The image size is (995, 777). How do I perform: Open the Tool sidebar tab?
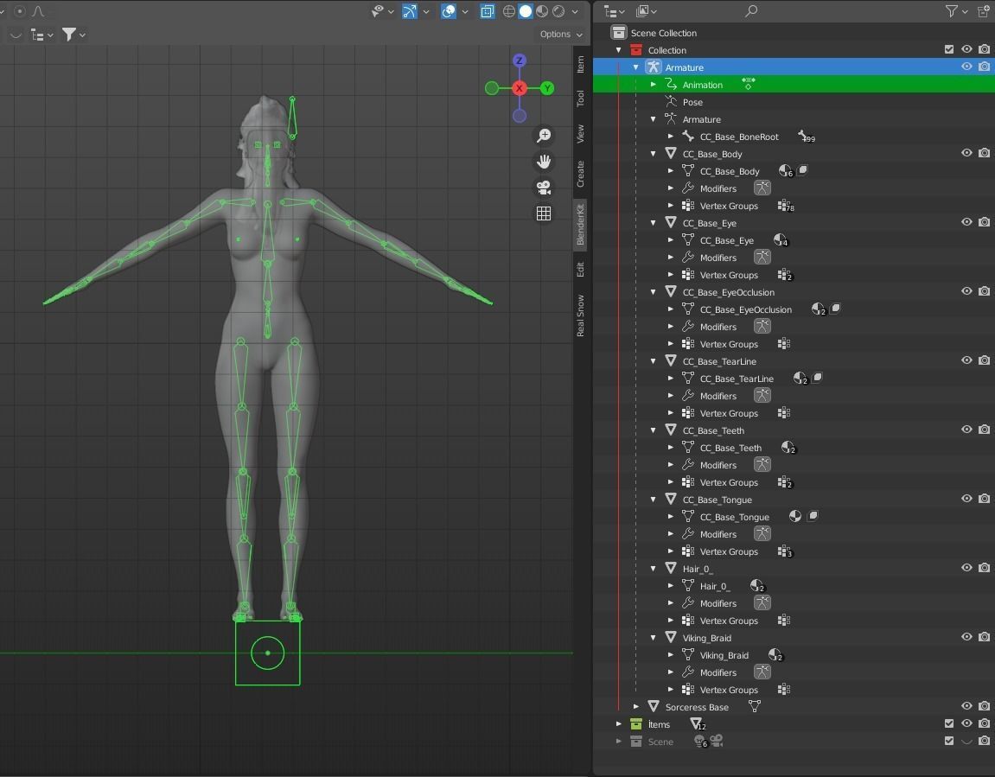[580, 99]
